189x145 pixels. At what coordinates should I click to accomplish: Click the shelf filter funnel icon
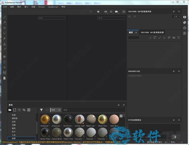[41, 110]
